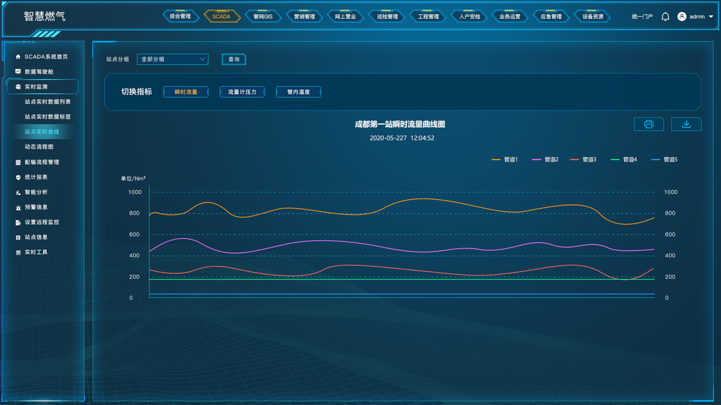Click the 站点信息 sidebar icon

18,238
